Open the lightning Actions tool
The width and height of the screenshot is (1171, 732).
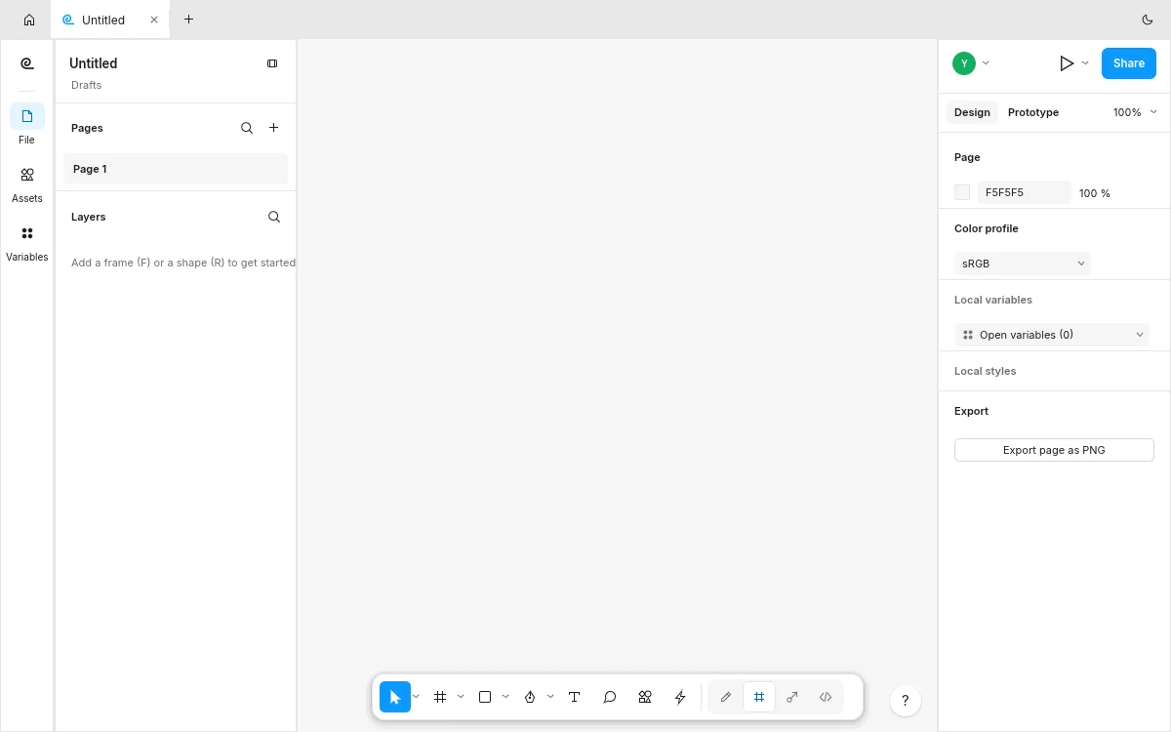coord(680,697)
